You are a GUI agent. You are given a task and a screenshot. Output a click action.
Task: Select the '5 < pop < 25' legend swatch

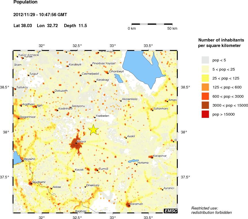[205, 69]
